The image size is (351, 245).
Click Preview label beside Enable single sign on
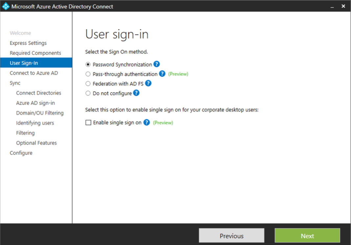click(x=163, y=123)
